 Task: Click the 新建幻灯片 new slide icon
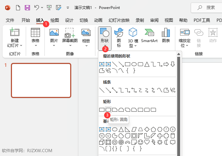tap(14, 32)
